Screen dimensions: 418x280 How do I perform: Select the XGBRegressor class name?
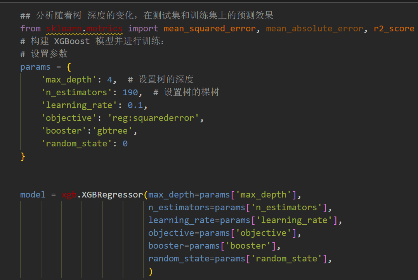click(113, 194)
